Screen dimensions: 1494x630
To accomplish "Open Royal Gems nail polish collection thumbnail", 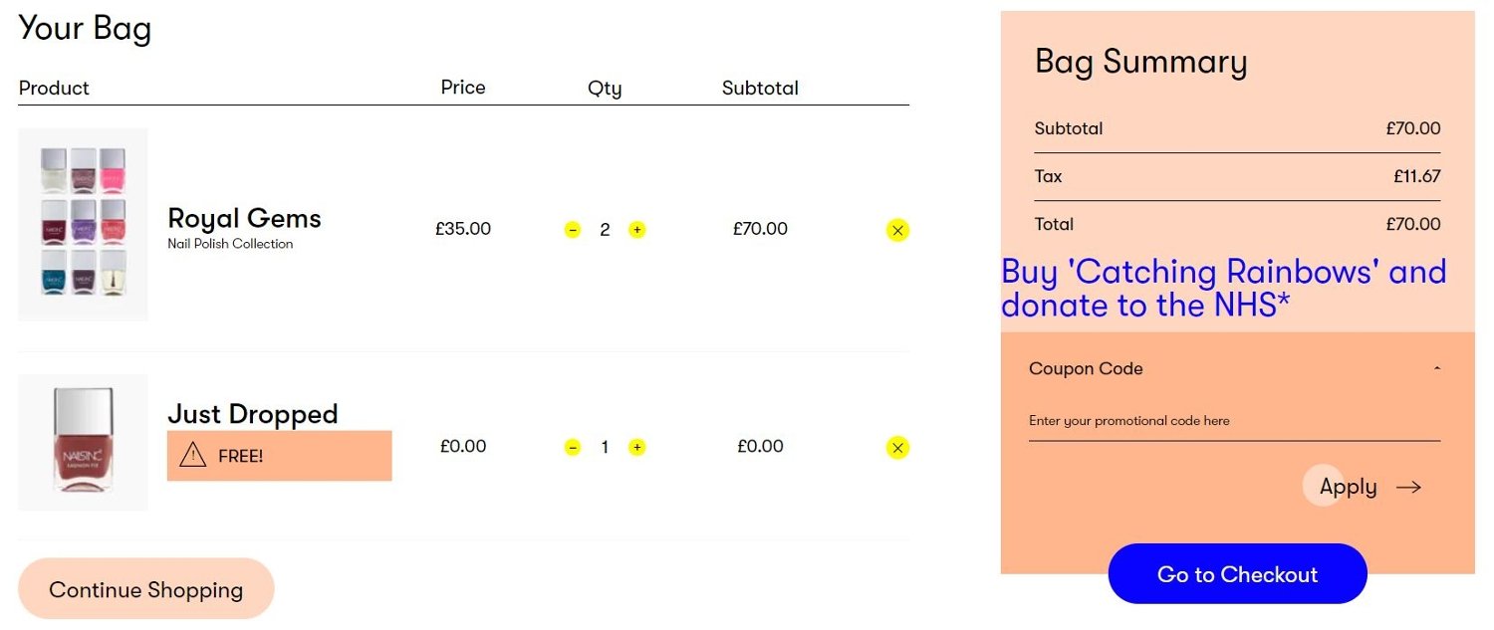I will [x=83, y=224].
